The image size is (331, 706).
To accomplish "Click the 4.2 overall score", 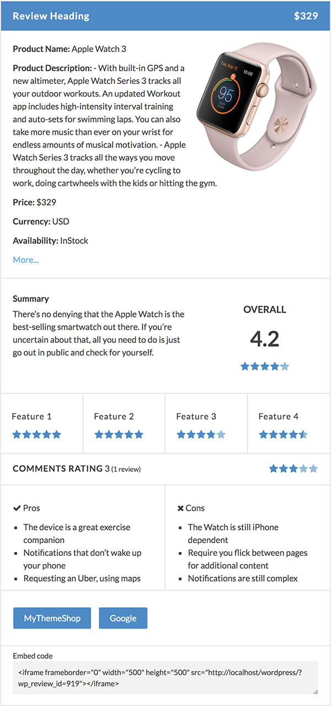I will pyautogui.click(x=265, y=338).
